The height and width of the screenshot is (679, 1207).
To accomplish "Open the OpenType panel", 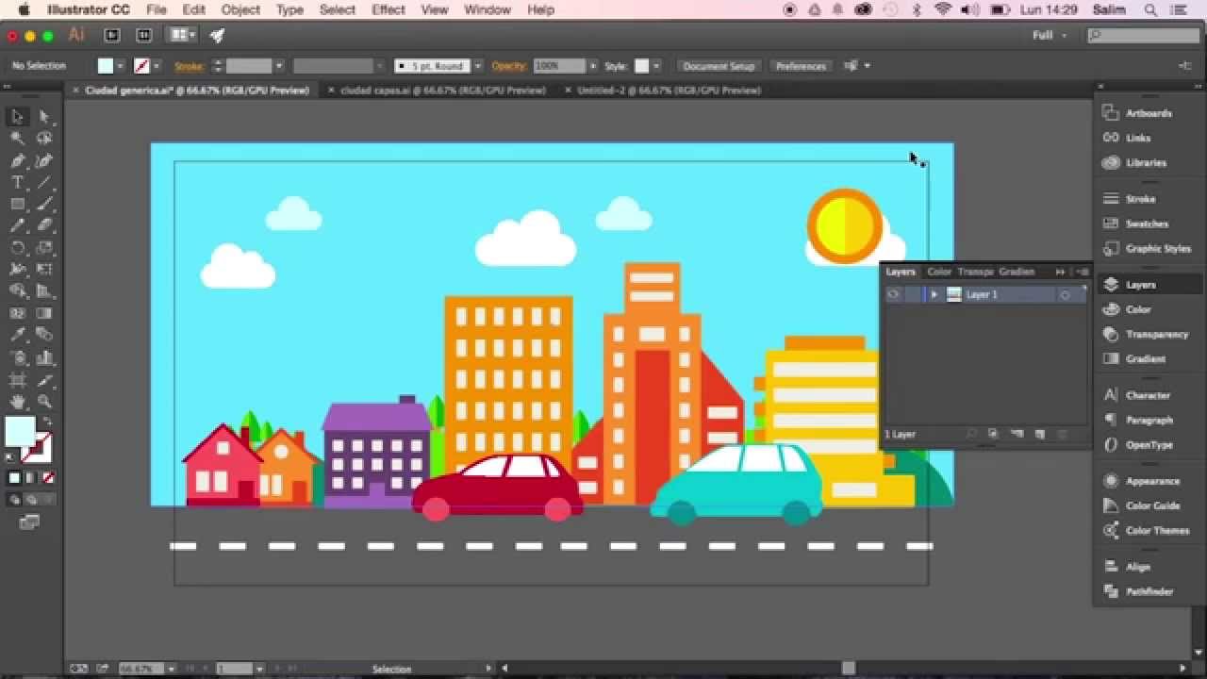I will (x=1138, y=445).
